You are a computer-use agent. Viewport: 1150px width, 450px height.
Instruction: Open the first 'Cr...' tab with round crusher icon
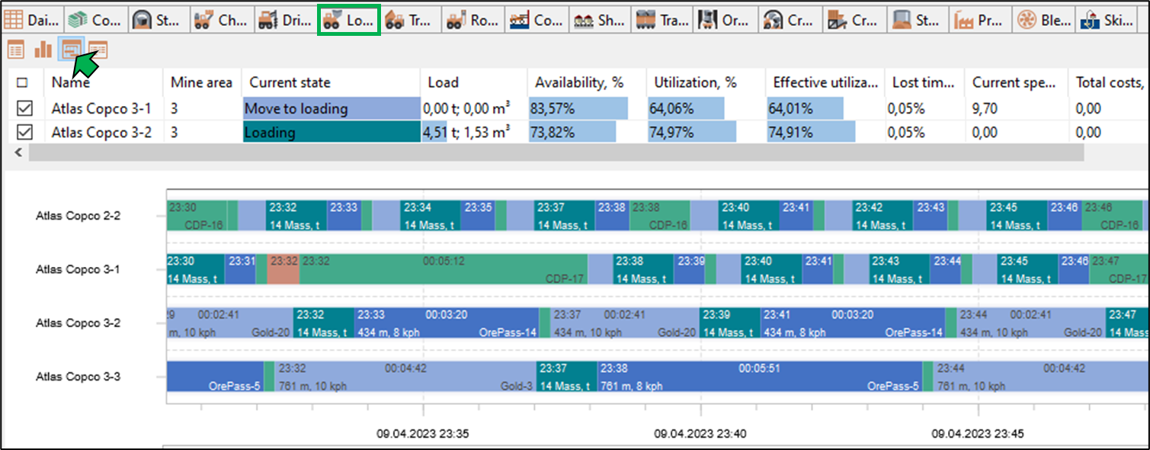790,21
